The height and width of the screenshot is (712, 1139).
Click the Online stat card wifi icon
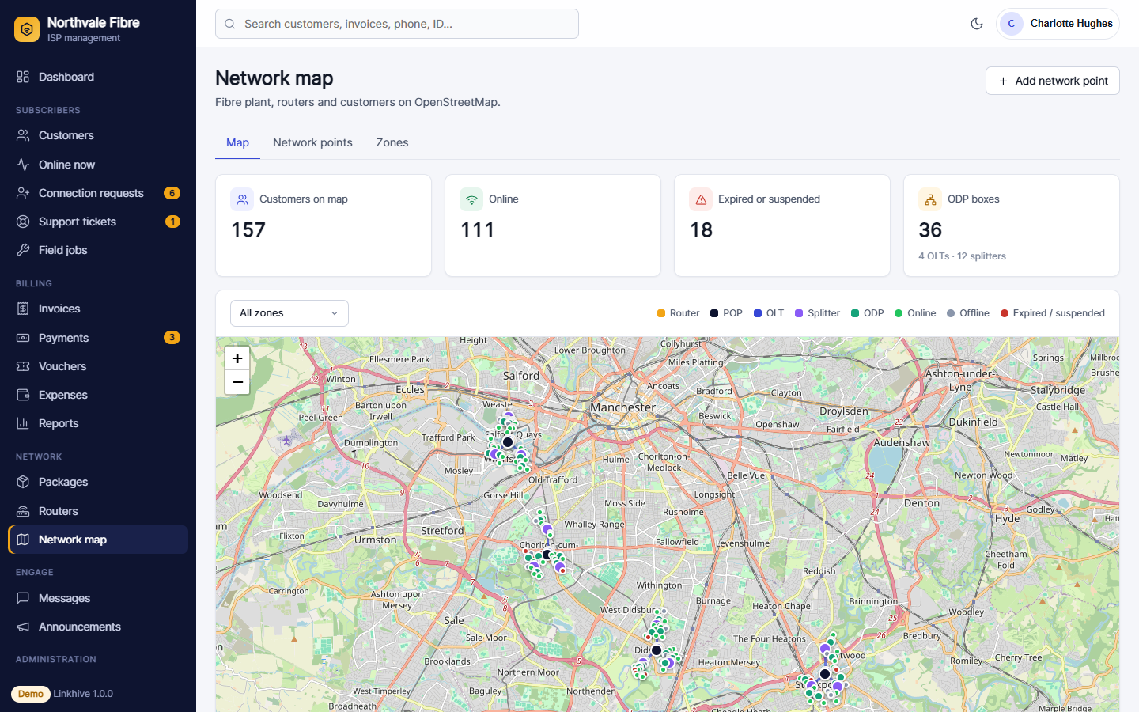tap(471, 199)
